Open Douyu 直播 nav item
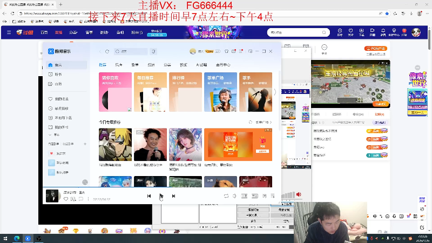432x243 pixels. coord(58,32)
